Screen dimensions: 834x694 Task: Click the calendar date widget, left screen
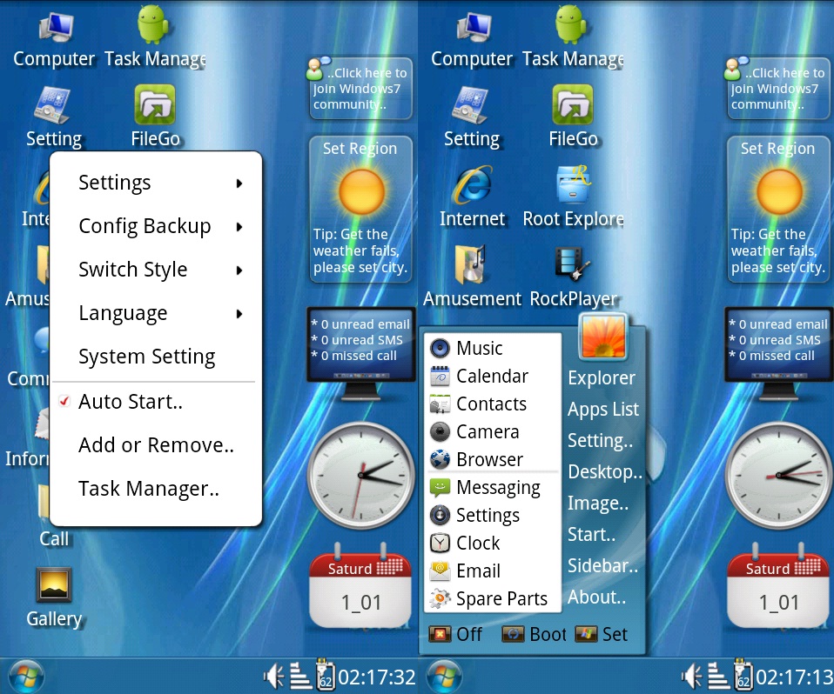coord(360,586)
